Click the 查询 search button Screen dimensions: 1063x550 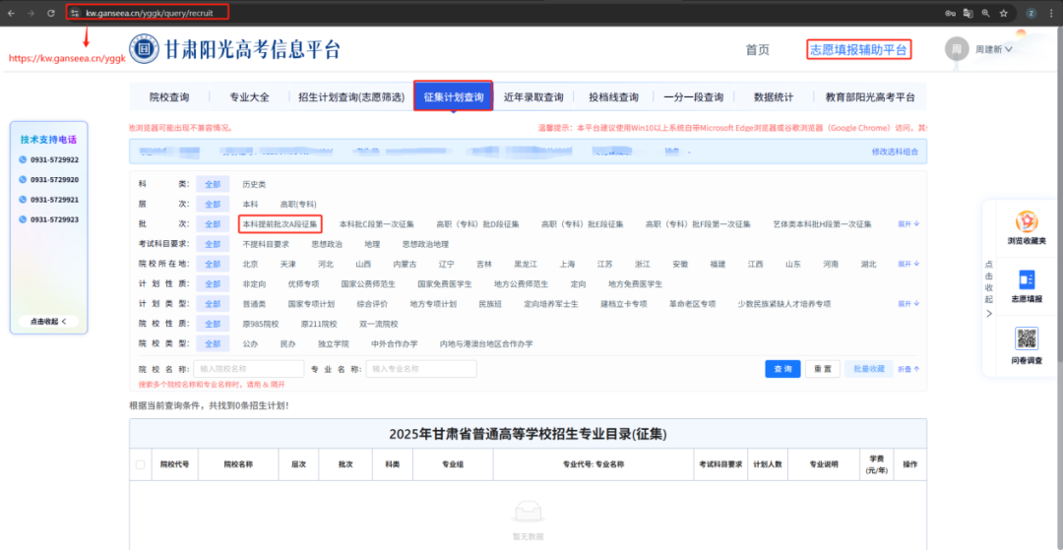(x=783, y=369)
